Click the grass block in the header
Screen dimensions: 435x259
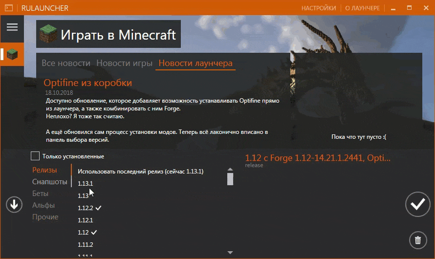pos(48,34)
